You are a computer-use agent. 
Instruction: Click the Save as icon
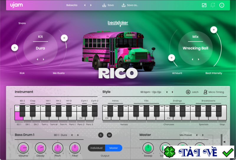[123, 5]
